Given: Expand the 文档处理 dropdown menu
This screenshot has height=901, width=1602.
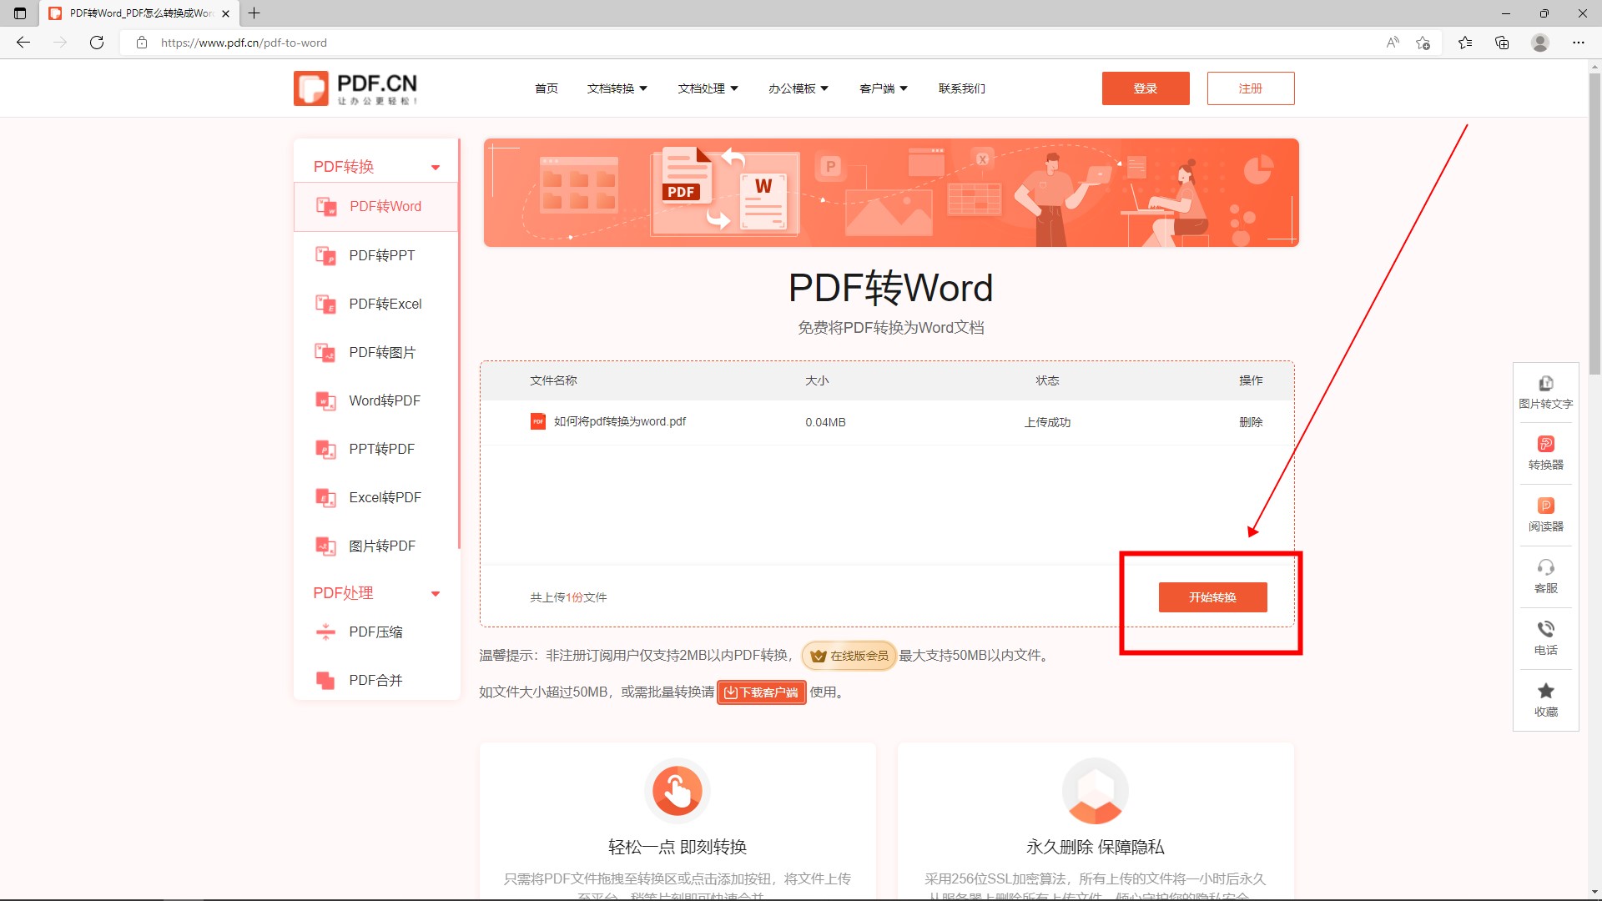Looking at the screenshot, I should tap(708, 88).
